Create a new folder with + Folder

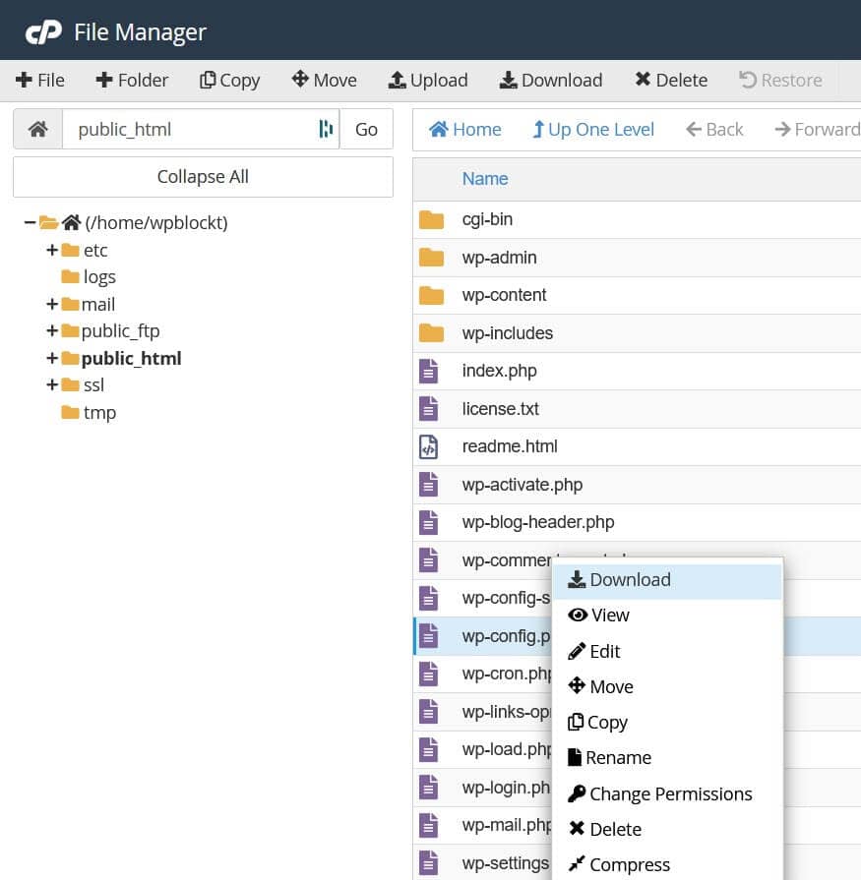point(132,81)
